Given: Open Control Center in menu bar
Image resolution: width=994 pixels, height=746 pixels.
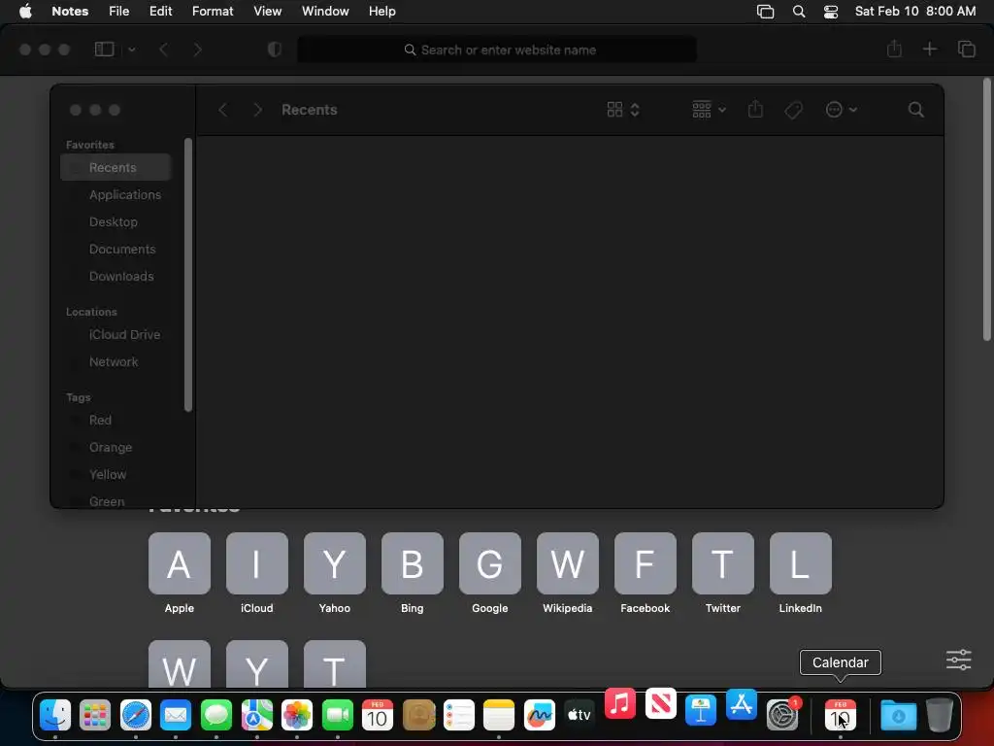Looking at the screenshot, I should click(831, 12).
